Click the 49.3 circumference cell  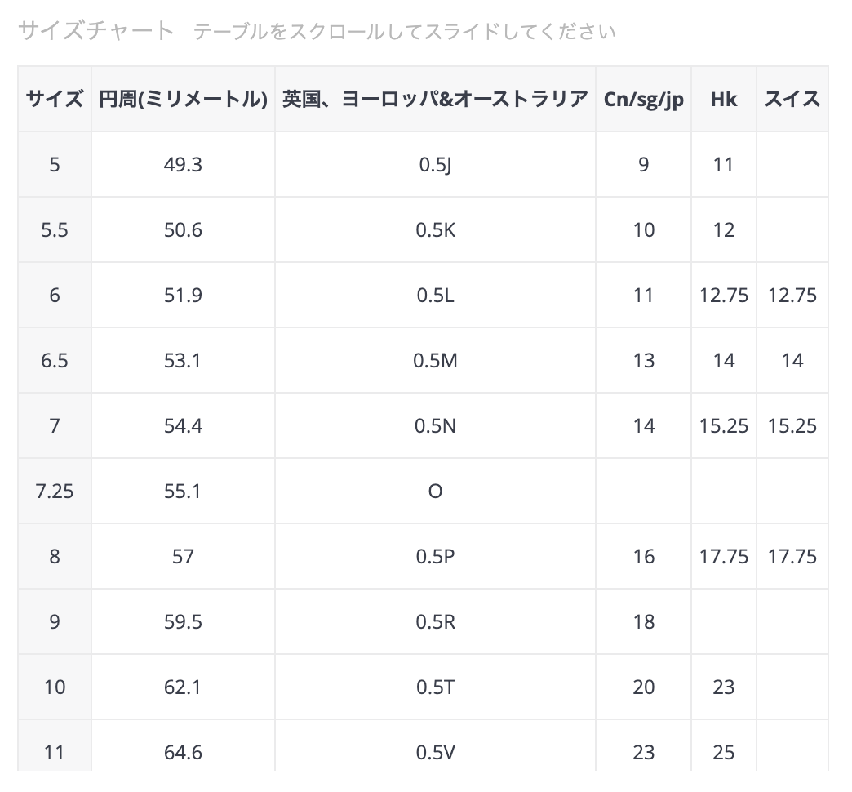183,164
